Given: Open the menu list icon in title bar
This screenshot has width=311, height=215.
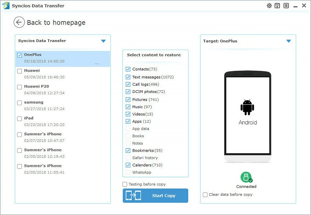Looking at the screenshot, I should click(x=286, y=5).
